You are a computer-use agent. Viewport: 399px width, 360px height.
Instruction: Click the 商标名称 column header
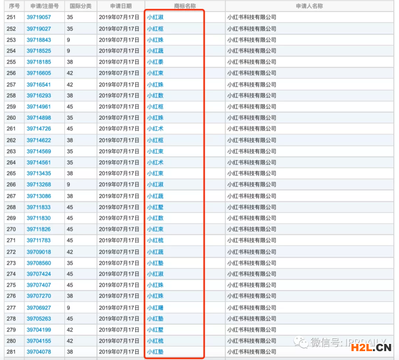(x=185, y=6)
